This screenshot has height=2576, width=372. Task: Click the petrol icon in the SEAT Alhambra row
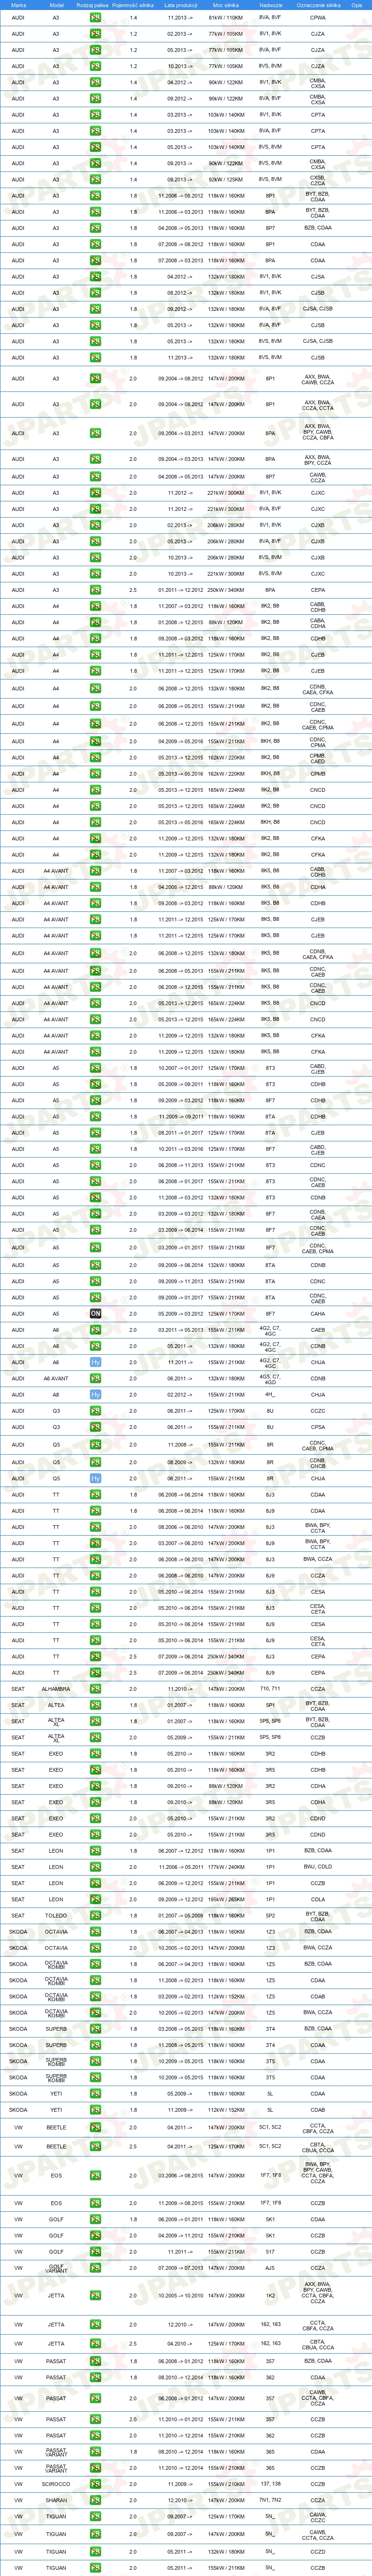pyautogui.click(x=96, y=1689)
